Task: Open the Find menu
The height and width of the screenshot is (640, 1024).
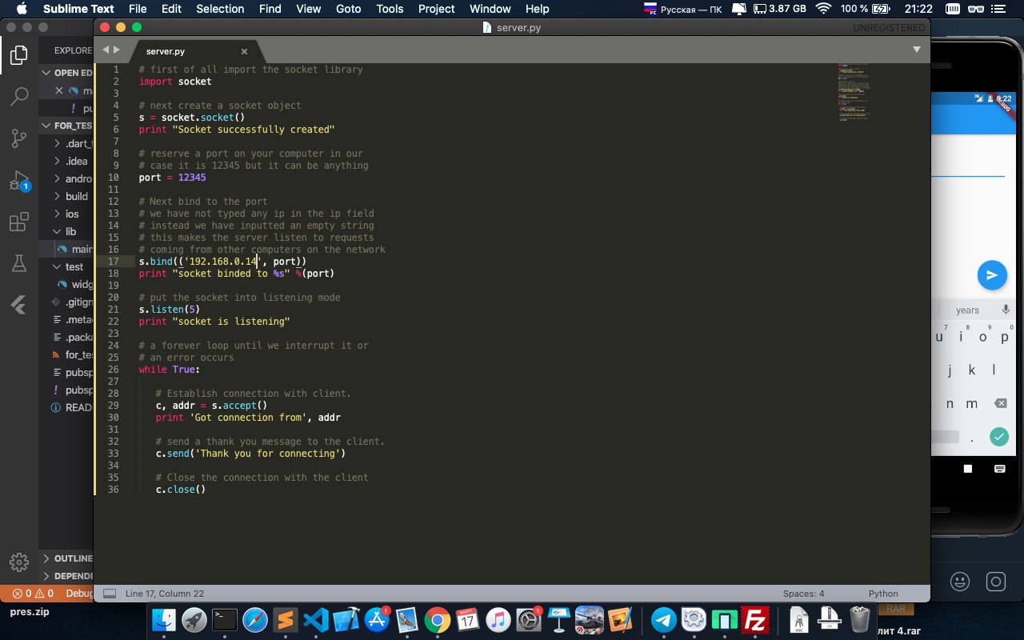Action: pos(270,9)
